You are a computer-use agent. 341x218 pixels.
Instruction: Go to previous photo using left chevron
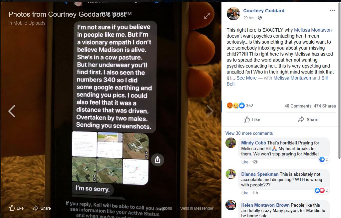12,111
